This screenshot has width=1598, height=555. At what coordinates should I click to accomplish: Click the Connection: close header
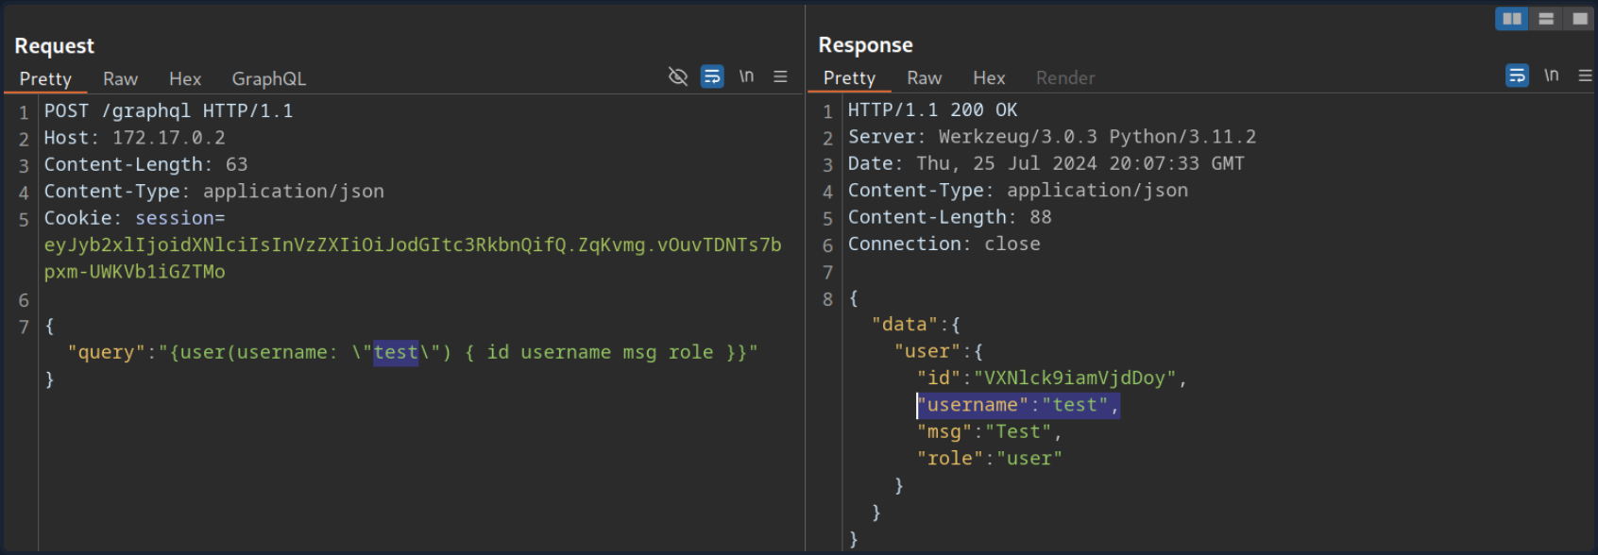[943, 244]
